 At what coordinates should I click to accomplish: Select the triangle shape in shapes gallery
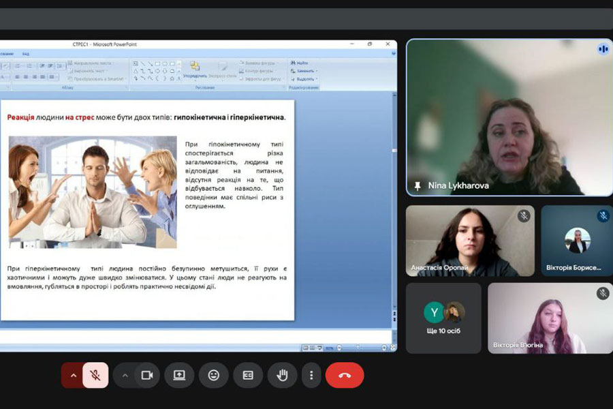(x=136, y=71)
